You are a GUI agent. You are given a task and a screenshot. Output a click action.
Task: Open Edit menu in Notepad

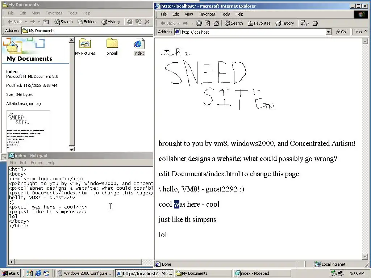23,163
